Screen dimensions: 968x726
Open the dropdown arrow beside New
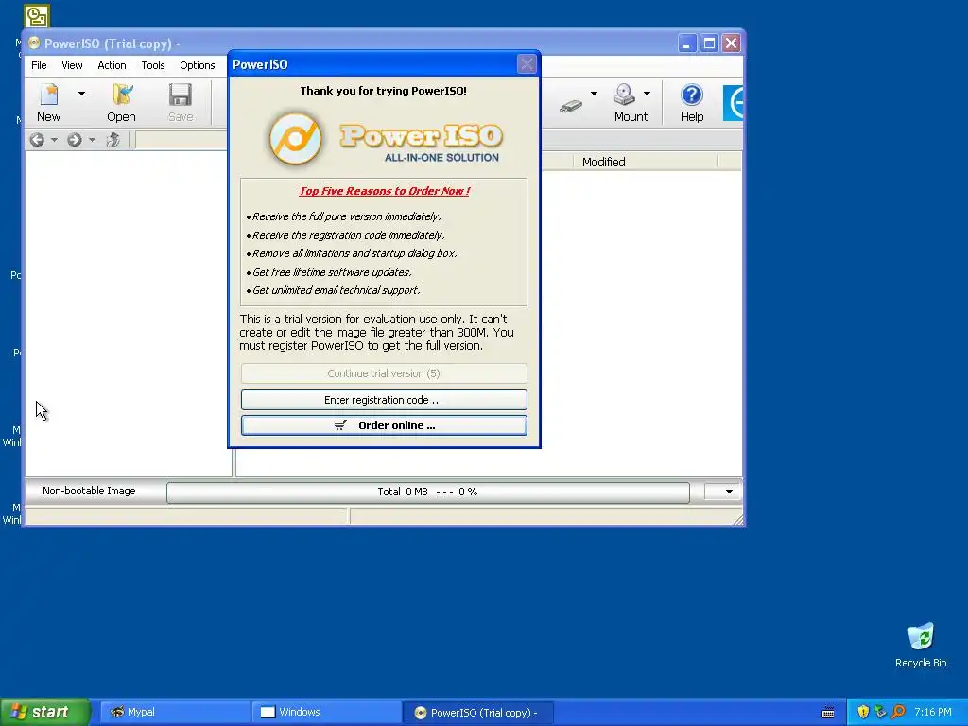81,94
